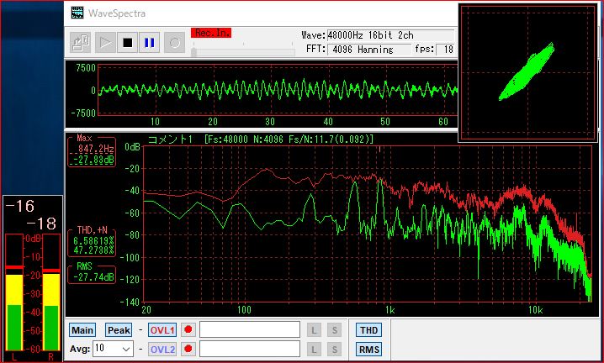
Task: Toggle the Main spectrum display
Action: point(82,330)
